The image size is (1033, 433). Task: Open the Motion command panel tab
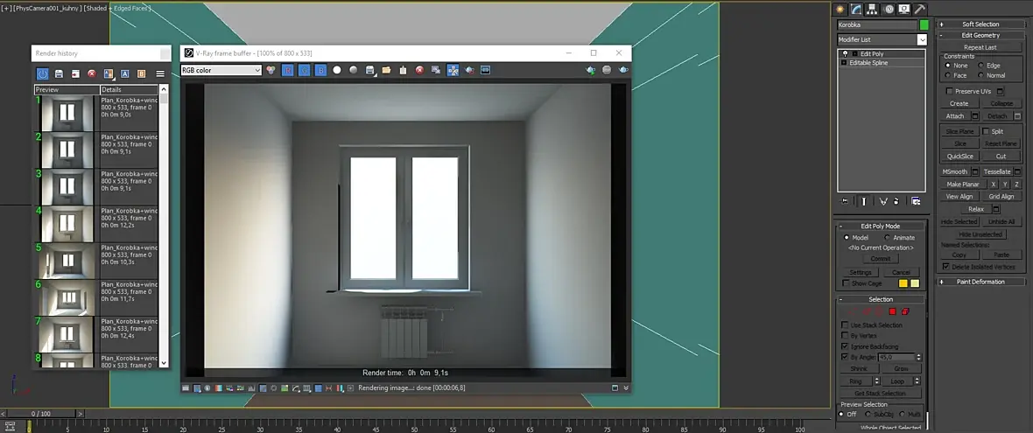[889, 10]
